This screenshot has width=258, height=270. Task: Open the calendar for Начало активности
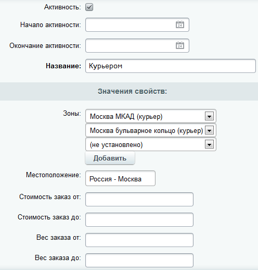180,24
